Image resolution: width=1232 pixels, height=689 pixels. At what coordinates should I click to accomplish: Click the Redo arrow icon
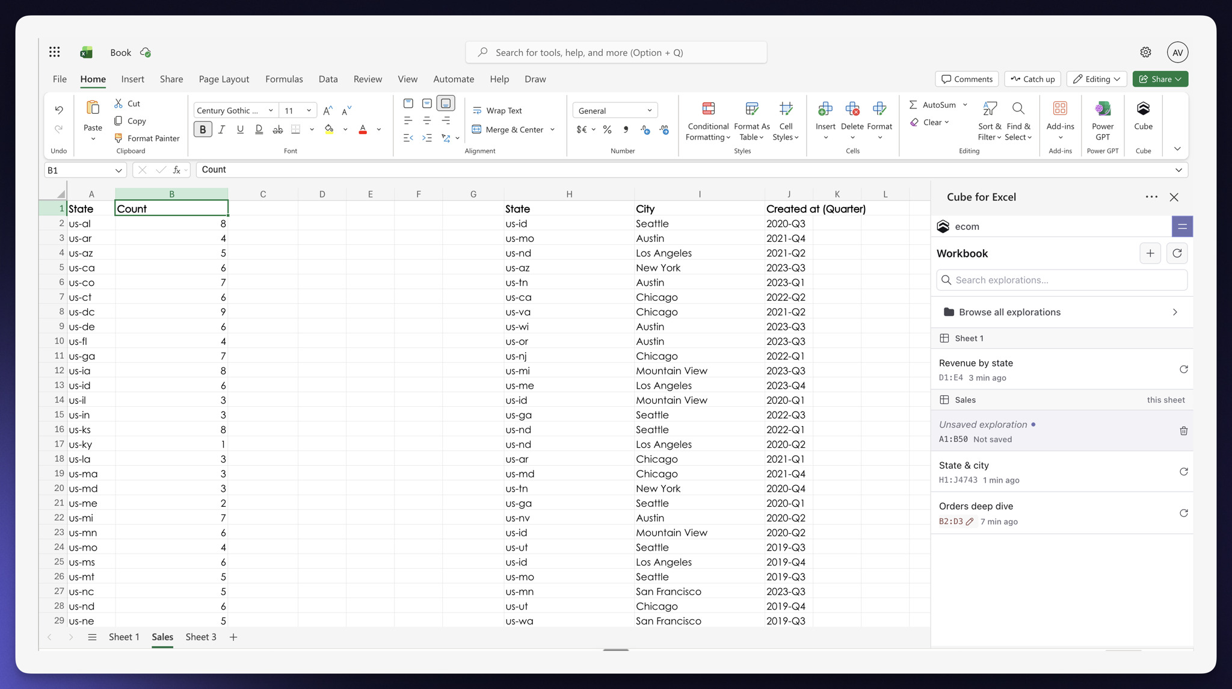[58, 129]
